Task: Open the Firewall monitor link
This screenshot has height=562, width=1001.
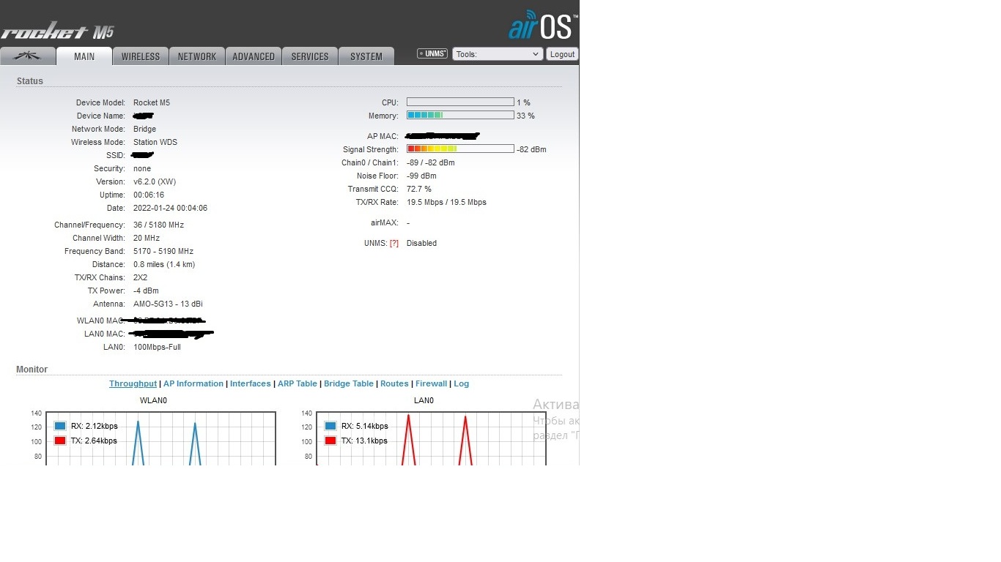Action: click(x=431, y=383)
